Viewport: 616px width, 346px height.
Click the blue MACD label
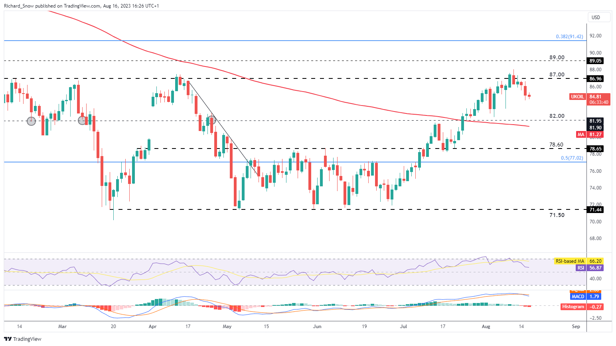coord(578,297)
